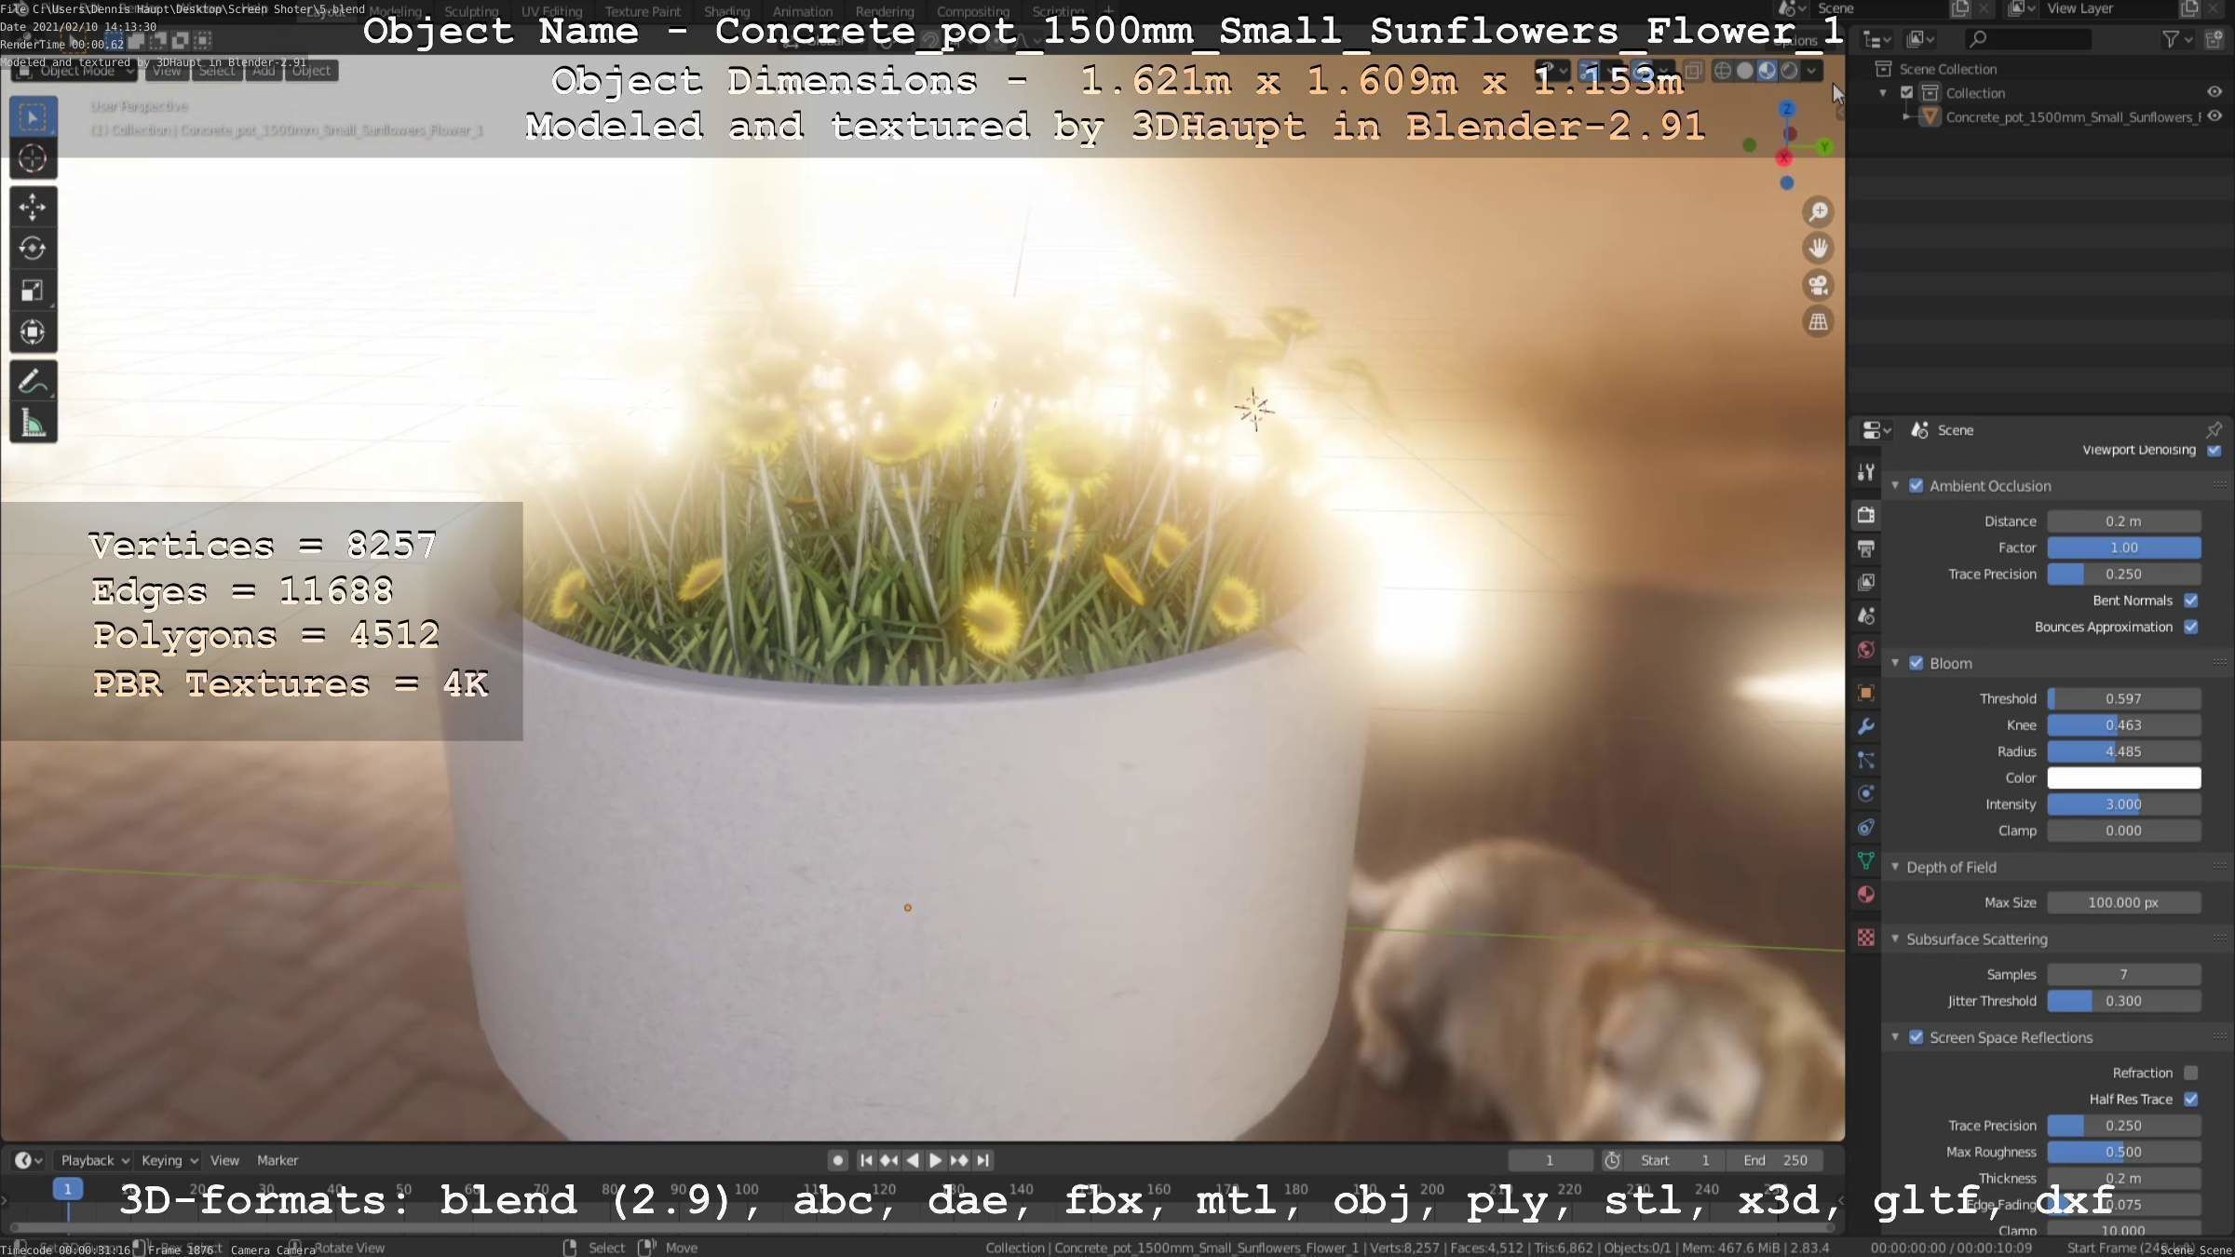Activate the Annotate pencil tool

(x=33, y=381)
